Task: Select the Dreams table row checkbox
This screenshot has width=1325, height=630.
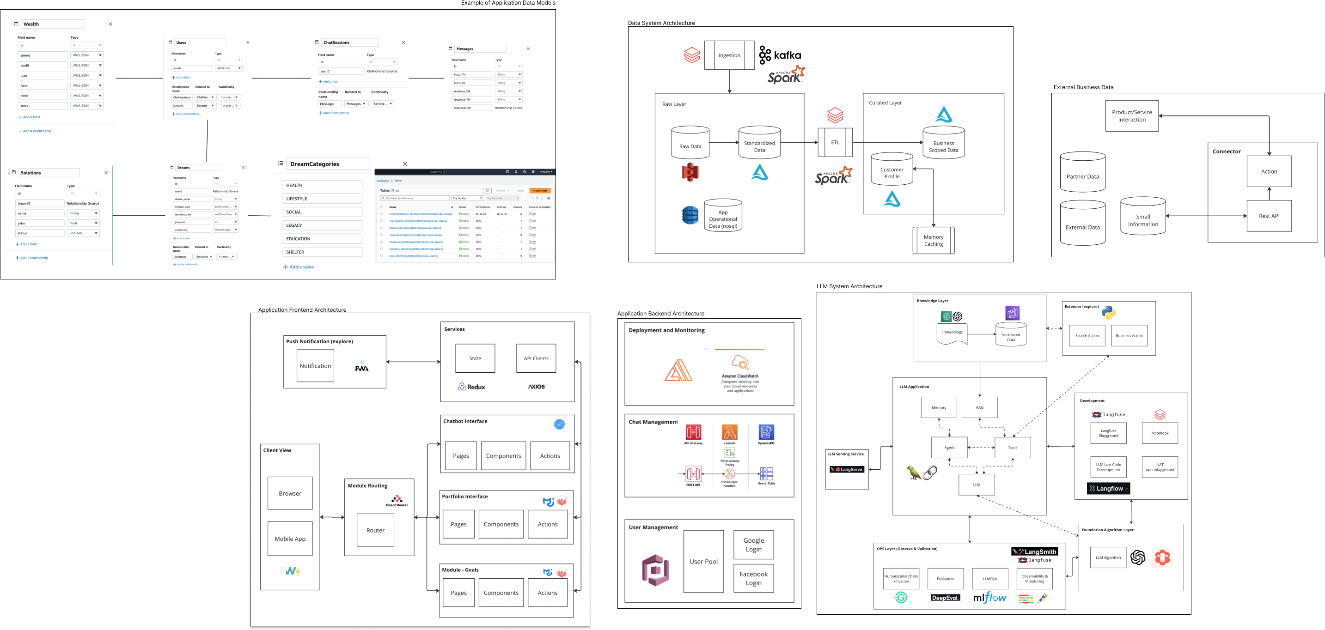Action: (381, 228)
